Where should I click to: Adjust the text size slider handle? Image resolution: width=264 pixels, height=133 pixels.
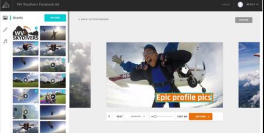(x=155, y=117)
